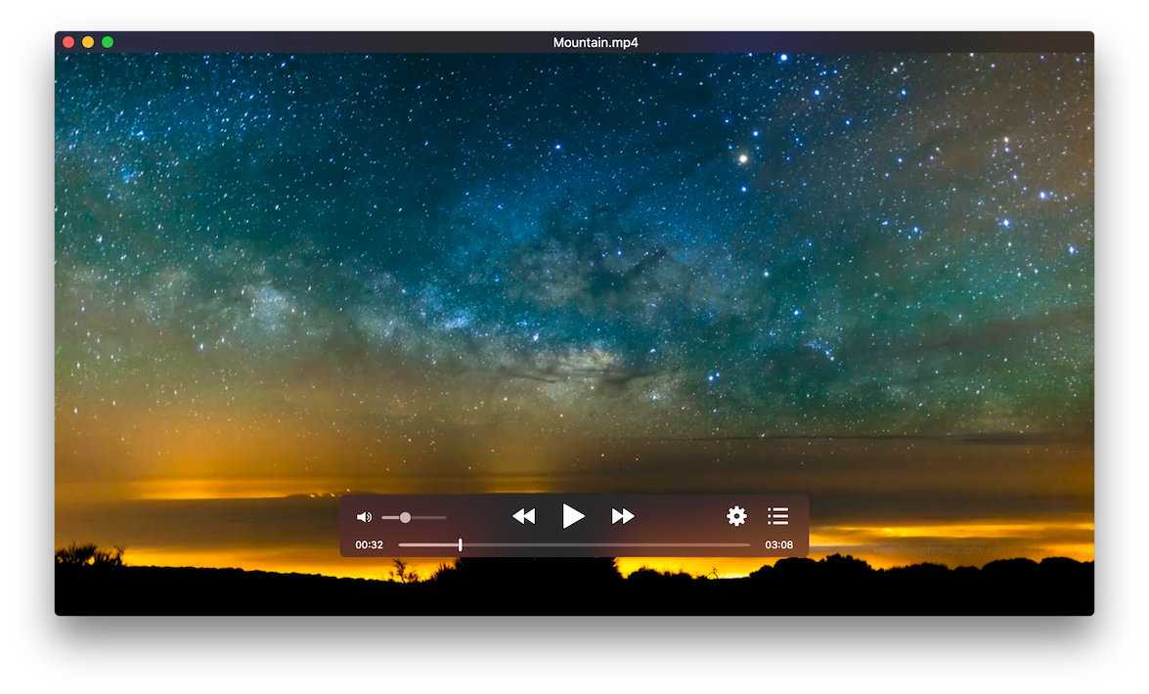Open the playlist panel
The width and height of the screenshot is (1149, 694).
pyautogui.click(x=777, y=515)
